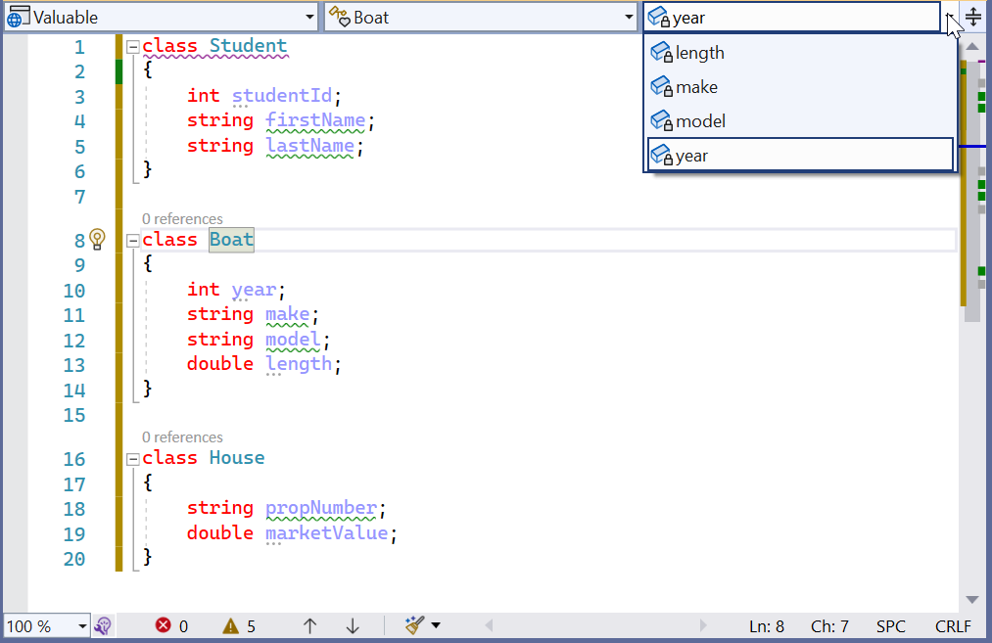Click the lastName field on line 5
992x643 pixels.
310,146
